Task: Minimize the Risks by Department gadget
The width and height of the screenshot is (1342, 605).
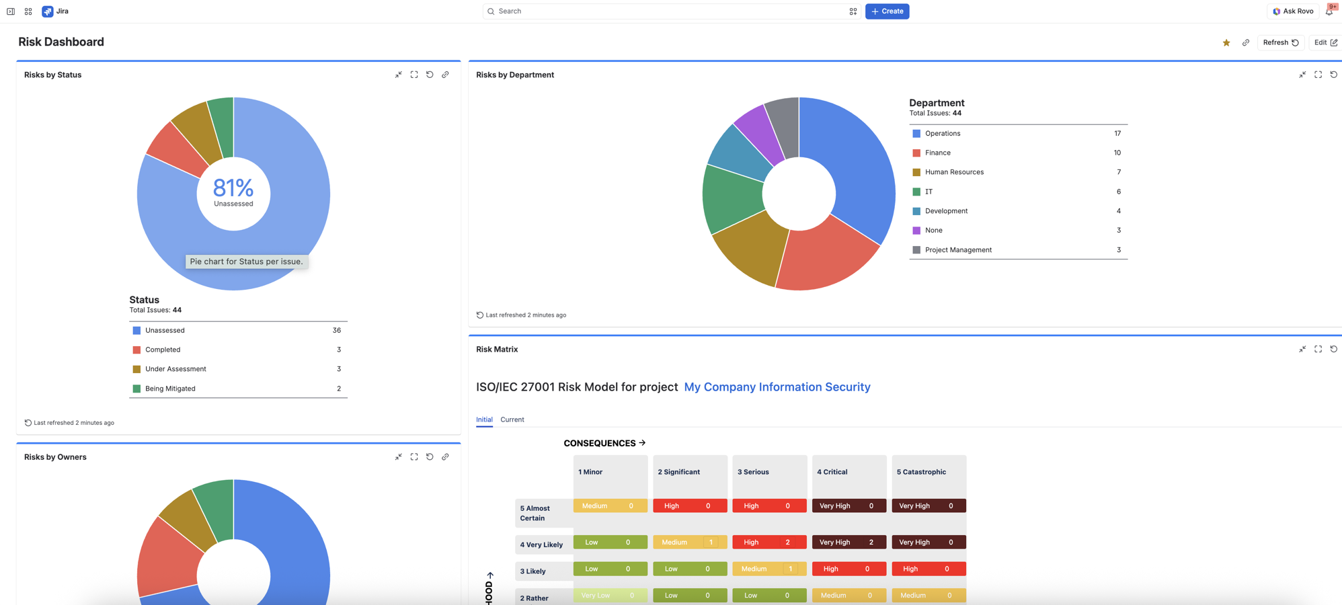Action: pos(1302,75)
